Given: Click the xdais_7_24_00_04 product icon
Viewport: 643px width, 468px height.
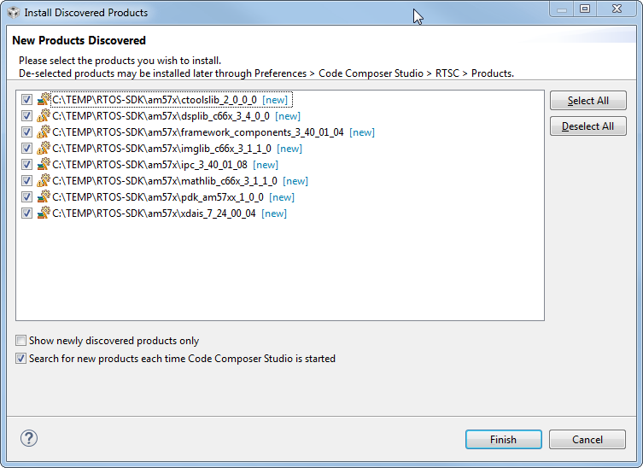Looking at the screenshot, I should [x=44, y=214].
